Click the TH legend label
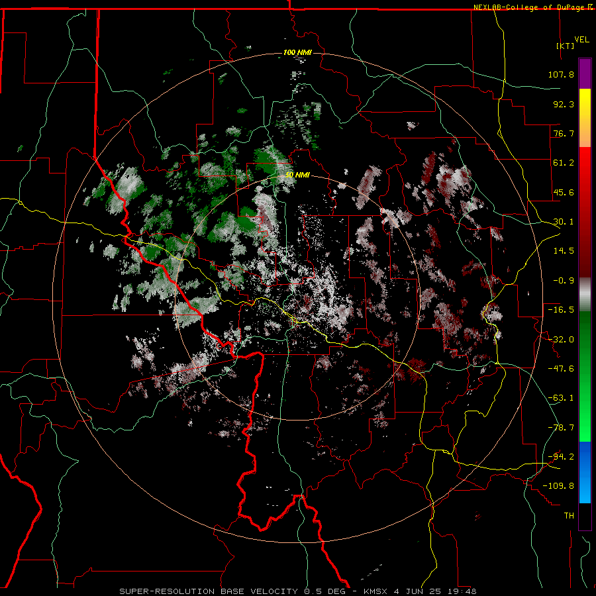Image resolution: width=596 pixels, height=596 pixels. pos(569,516)
